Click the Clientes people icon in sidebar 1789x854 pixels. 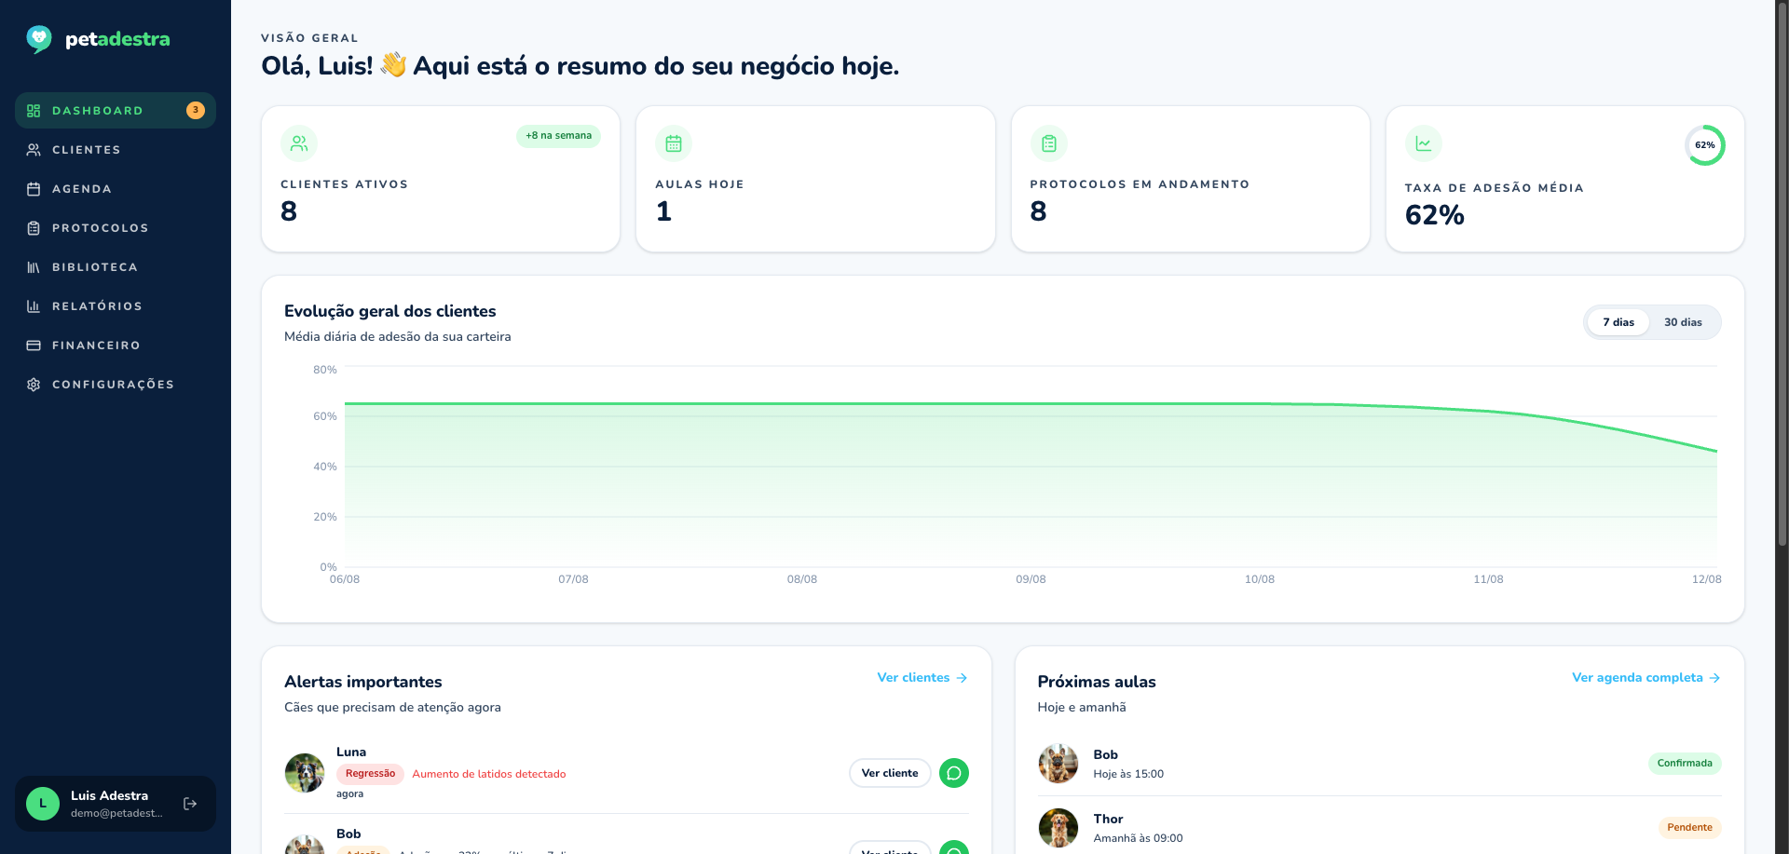(34, 150)
